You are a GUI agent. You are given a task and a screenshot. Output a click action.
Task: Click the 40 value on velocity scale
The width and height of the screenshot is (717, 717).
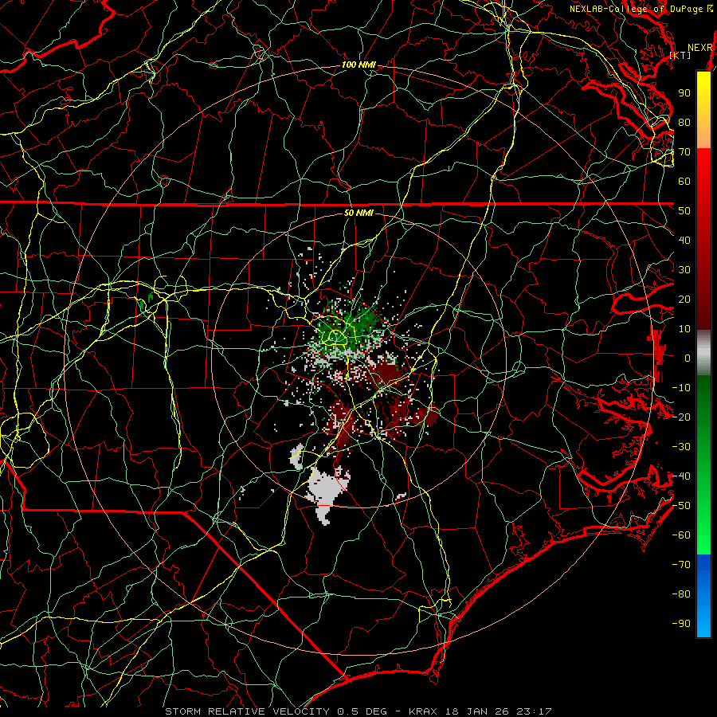(684, 241)
